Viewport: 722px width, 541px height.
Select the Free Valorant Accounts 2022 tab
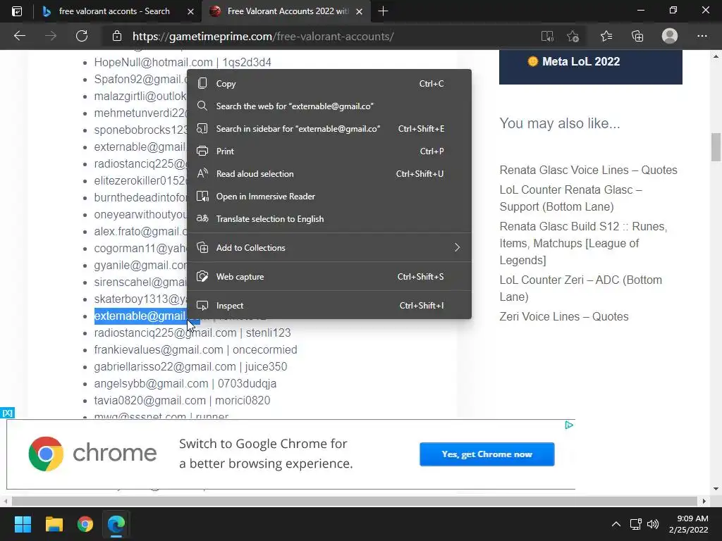pyautogui.click(x=286, y=11)
